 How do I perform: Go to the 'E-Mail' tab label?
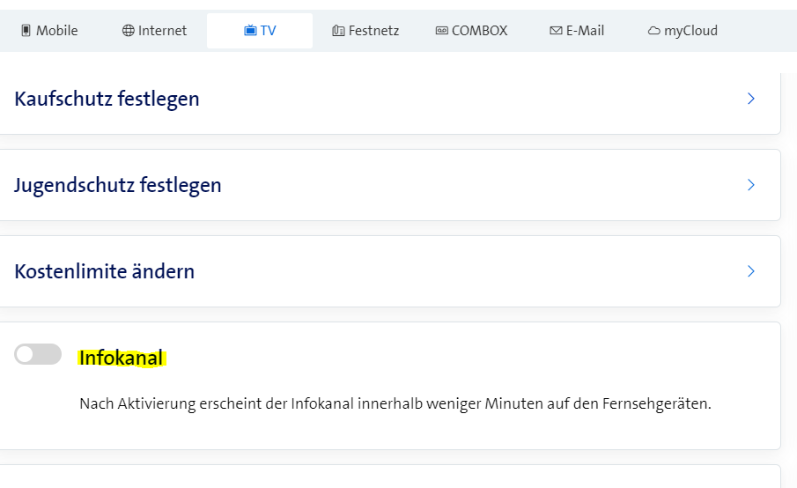pyautogui.click(x=585, y=31)
